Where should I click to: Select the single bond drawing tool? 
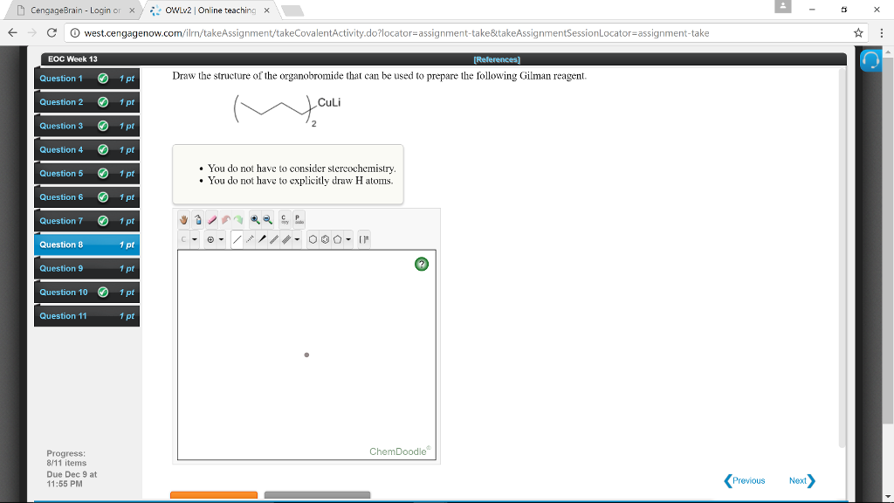[x=236, y=238]
